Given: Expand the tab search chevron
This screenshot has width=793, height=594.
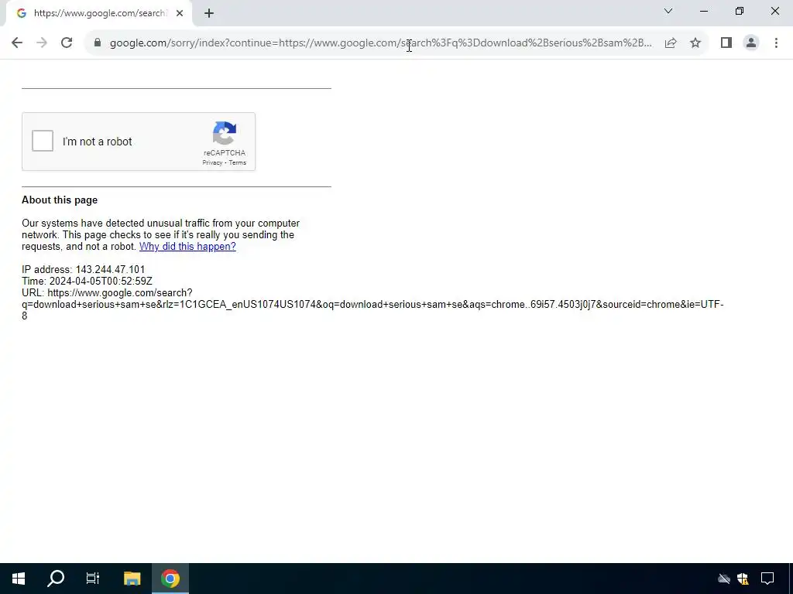Looking at the screenshot, I should coord(668,11).
